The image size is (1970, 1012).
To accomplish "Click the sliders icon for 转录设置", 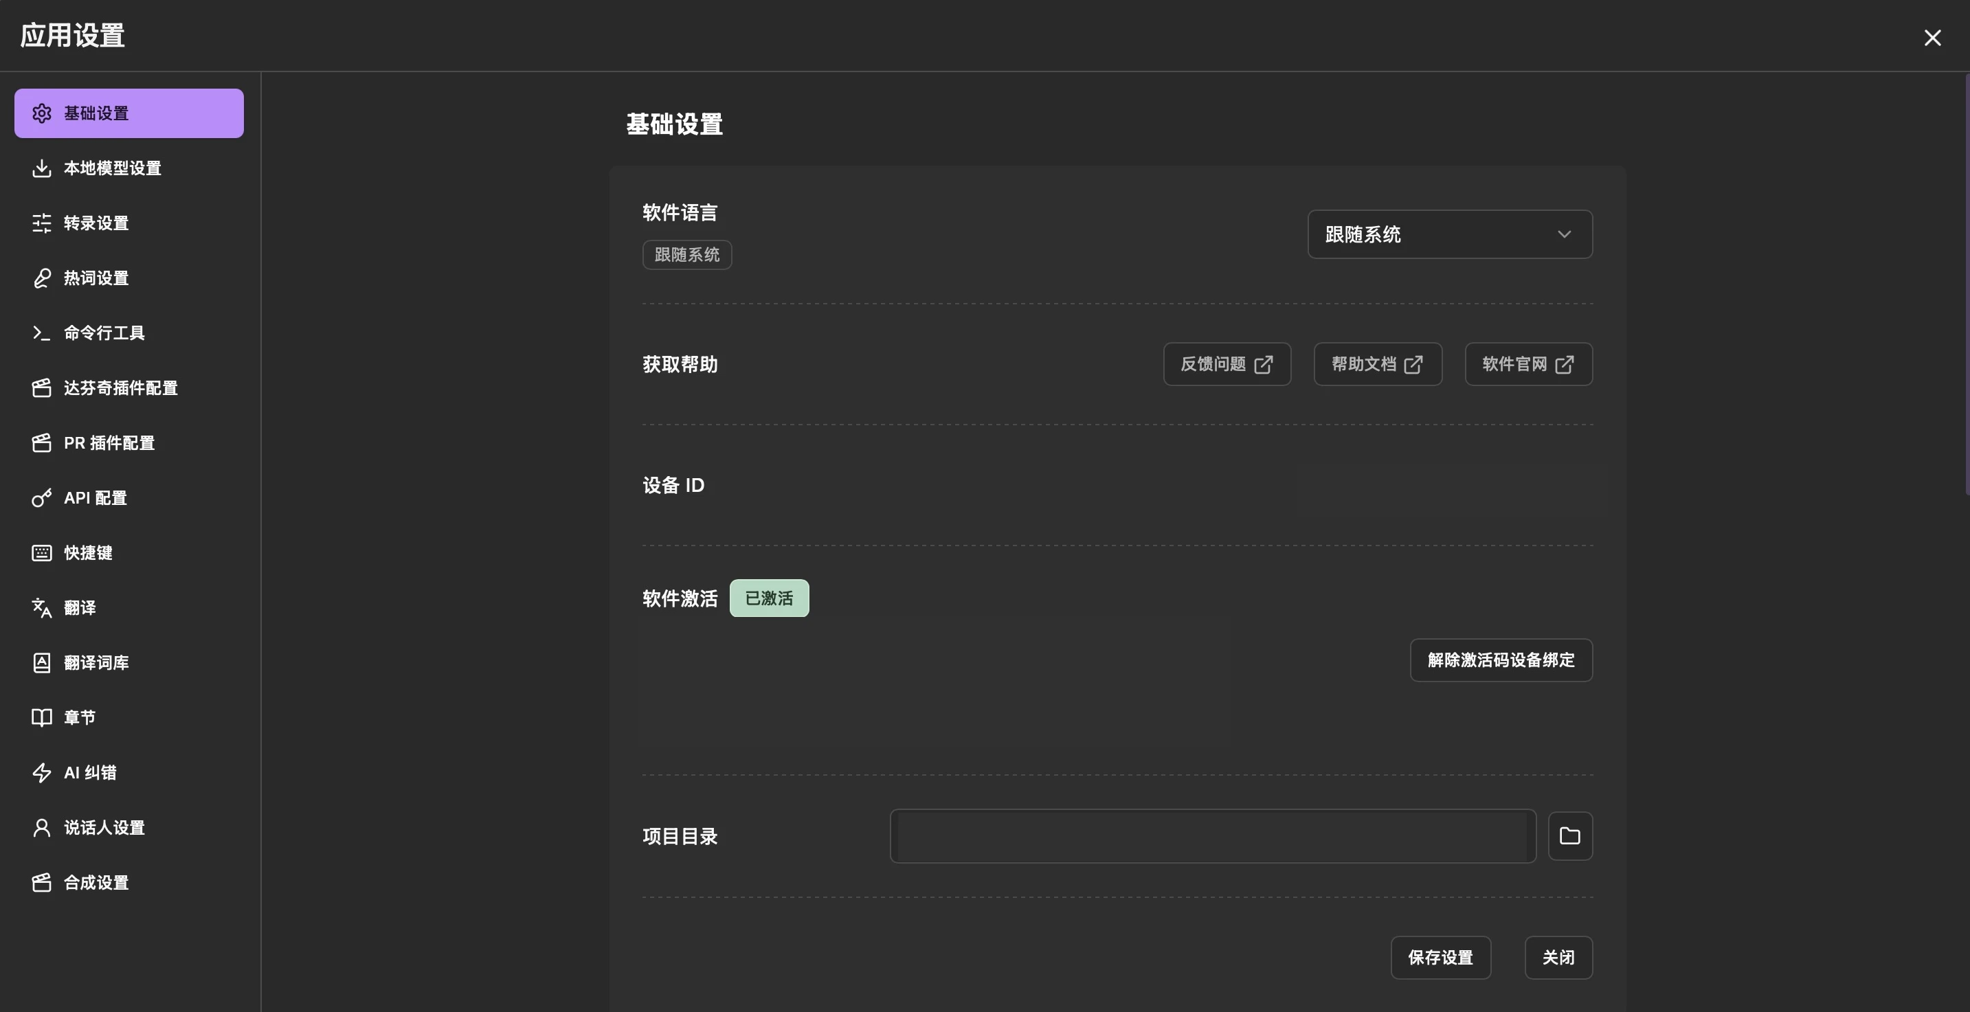I will pyautogui.click(x=42, y=223).
